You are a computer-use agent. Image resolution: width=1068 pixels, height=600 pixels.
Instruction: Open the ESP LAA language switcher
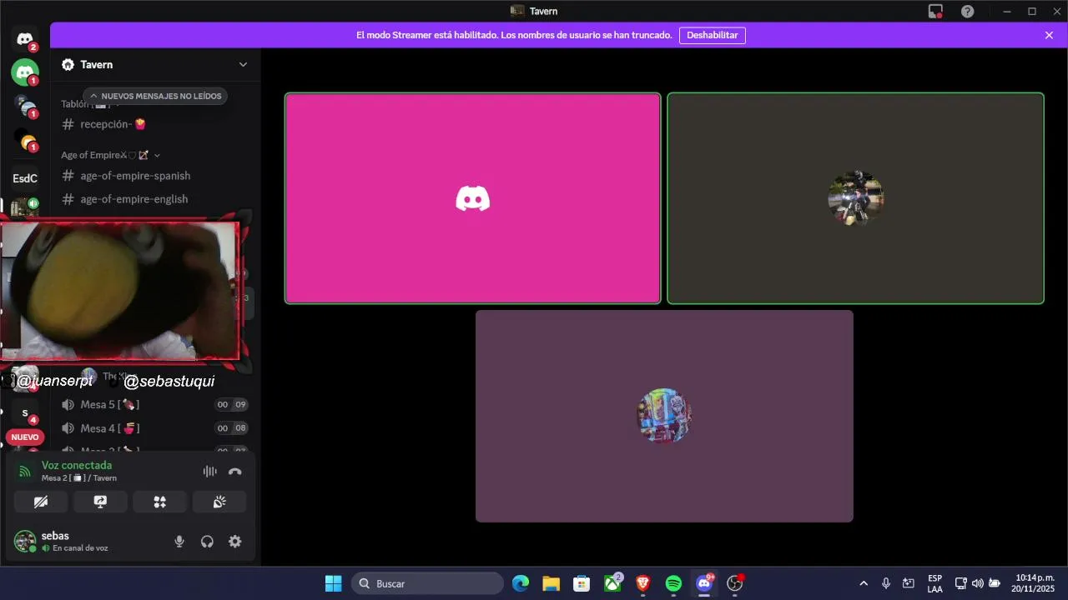tap(934, 583)
